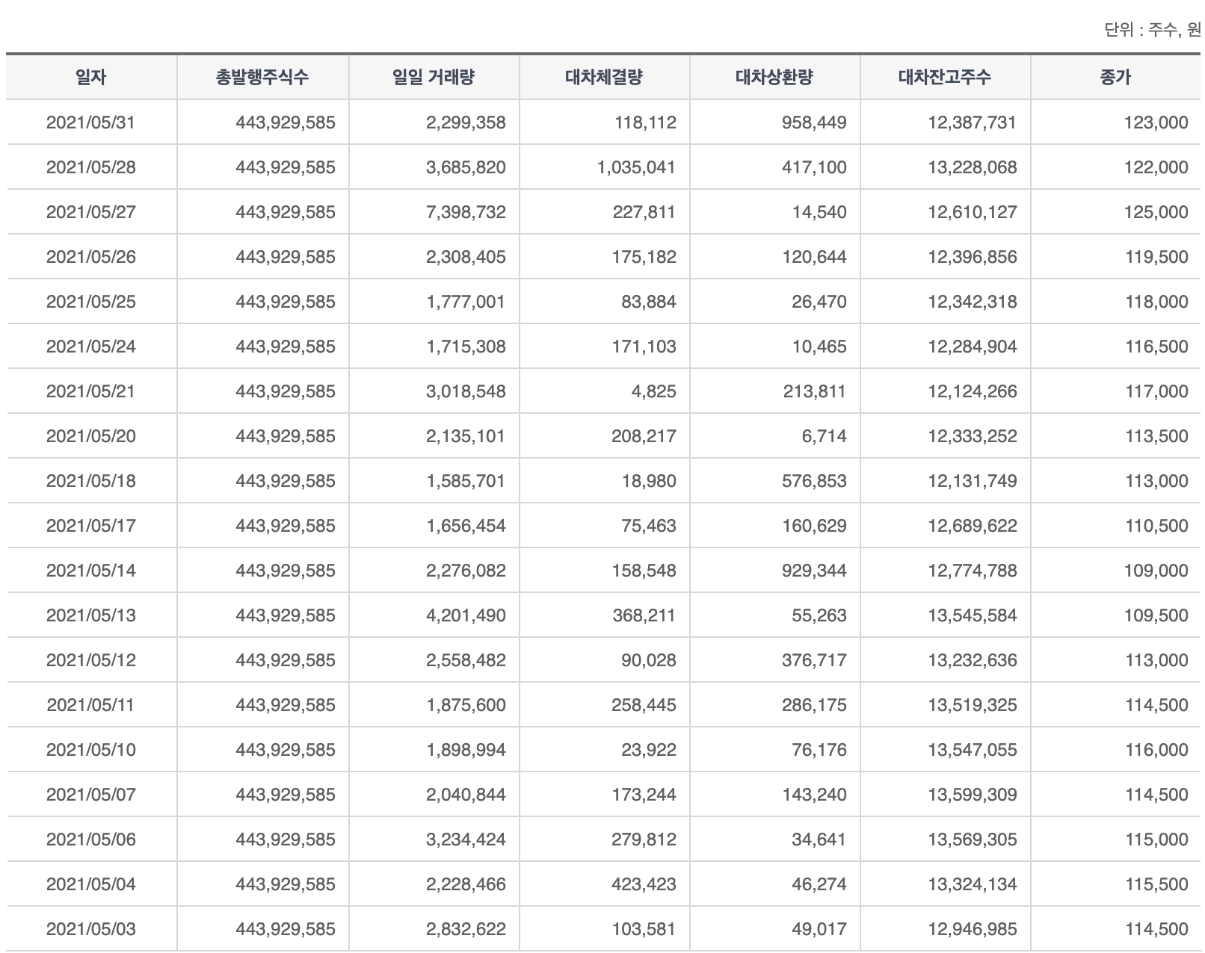Click repayment value 417,100
Image resolution: width=1205 pixels, height=953 pixels.
pos(815,167)
